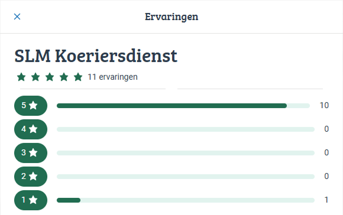
Task: Click the 5 star rating badge
Action: click(x=31, y=106)
